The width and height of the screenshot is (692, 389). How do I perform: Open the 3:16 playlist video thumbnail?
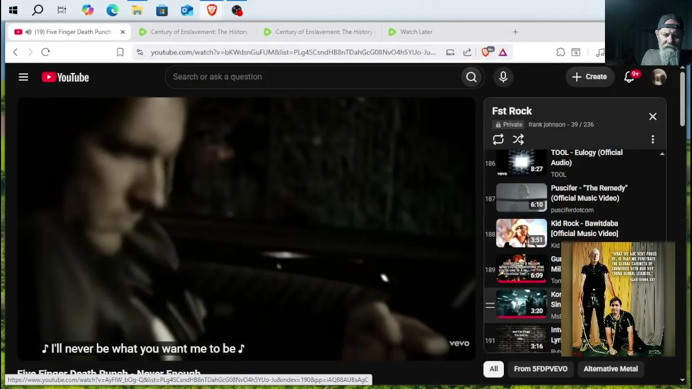pos(522,339)
